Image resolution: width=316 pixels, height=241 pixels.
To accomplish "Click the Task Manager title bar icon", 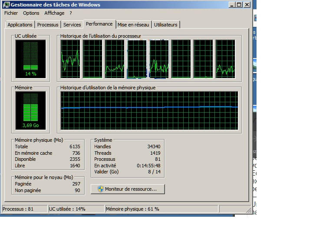I will click(x=7, y=5).
